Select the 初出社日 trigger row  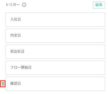click(x=55, y=52)
